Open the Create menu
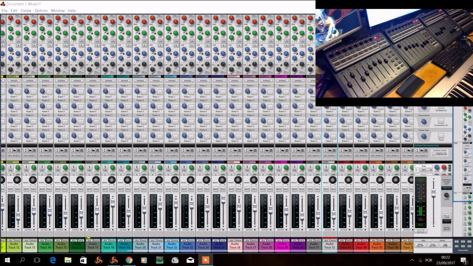 (26, 11)
